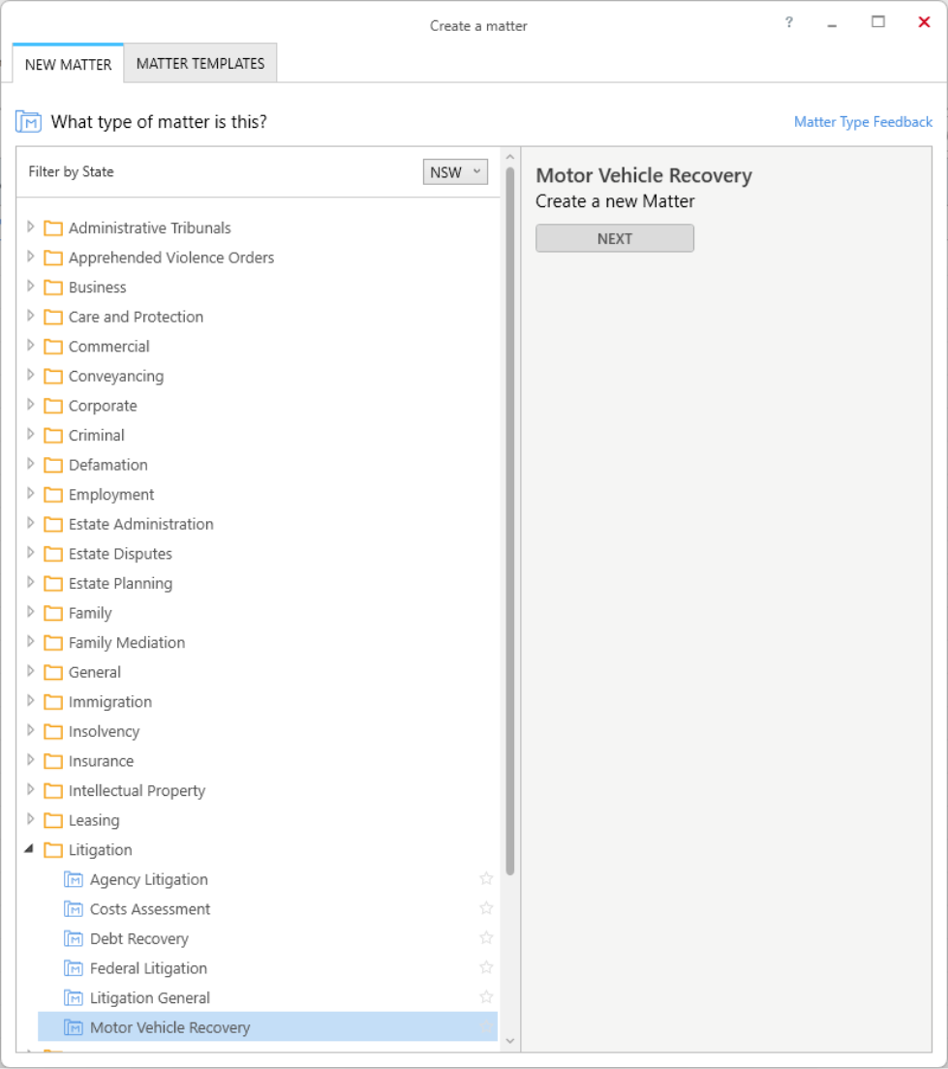Click the Family folder icon
The height and width of the screenshot is (1069, 948).
pos(53,613)
